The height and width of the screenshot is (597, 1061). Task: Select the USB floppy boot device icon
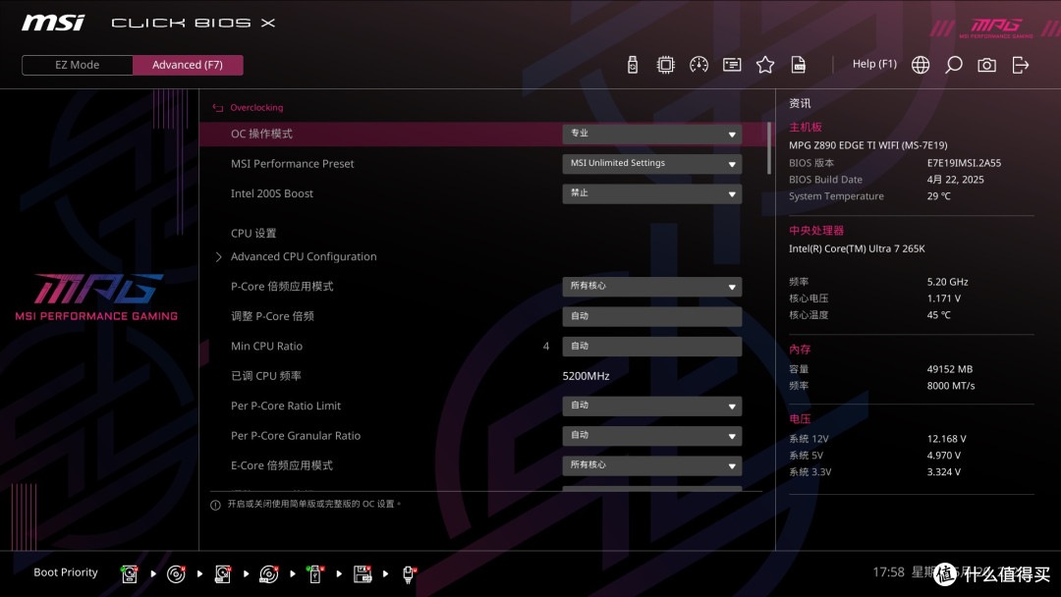362,574
